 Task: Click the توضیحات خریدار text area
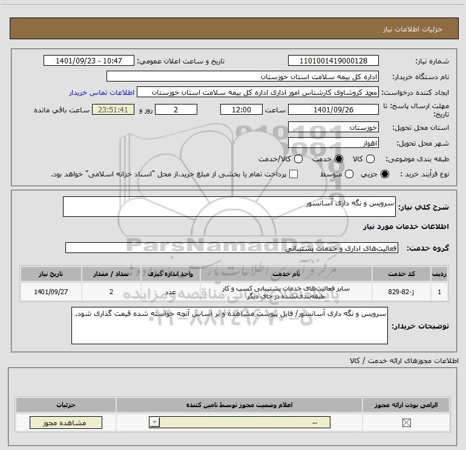tap(229, 326)
